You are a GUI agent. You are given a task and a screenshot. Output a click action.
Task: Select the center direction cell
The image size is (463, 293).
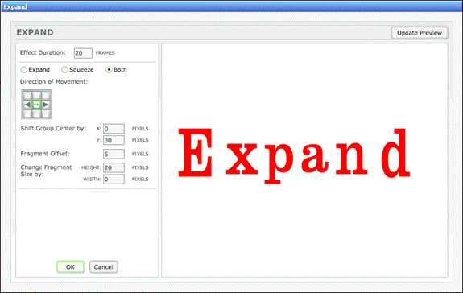36,105
